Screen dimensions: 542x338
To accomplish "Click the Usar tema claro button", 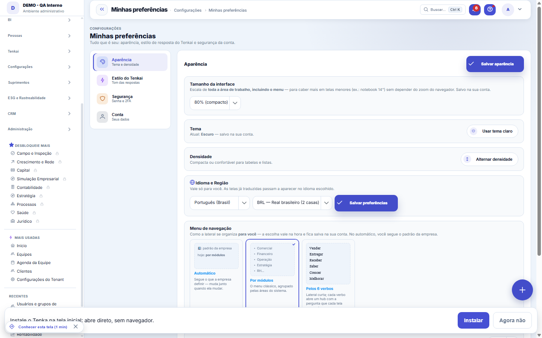I will 492,131.
